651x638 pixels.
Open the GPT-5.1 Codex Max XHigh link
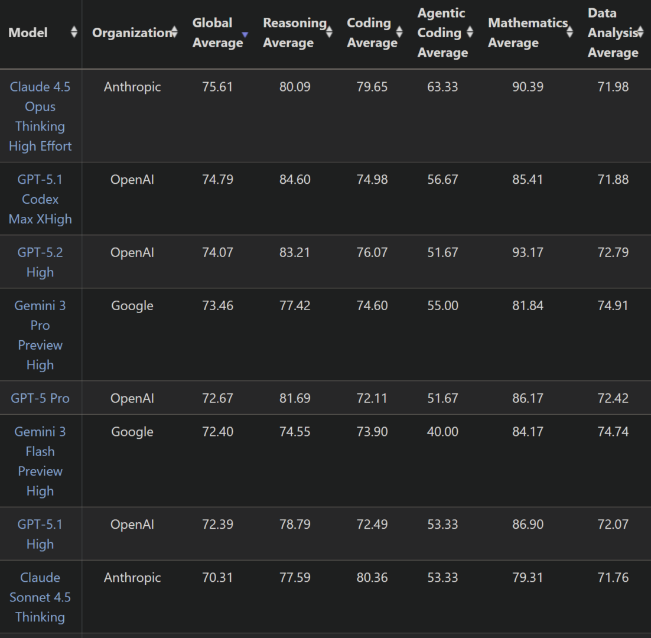coord(40,199)
